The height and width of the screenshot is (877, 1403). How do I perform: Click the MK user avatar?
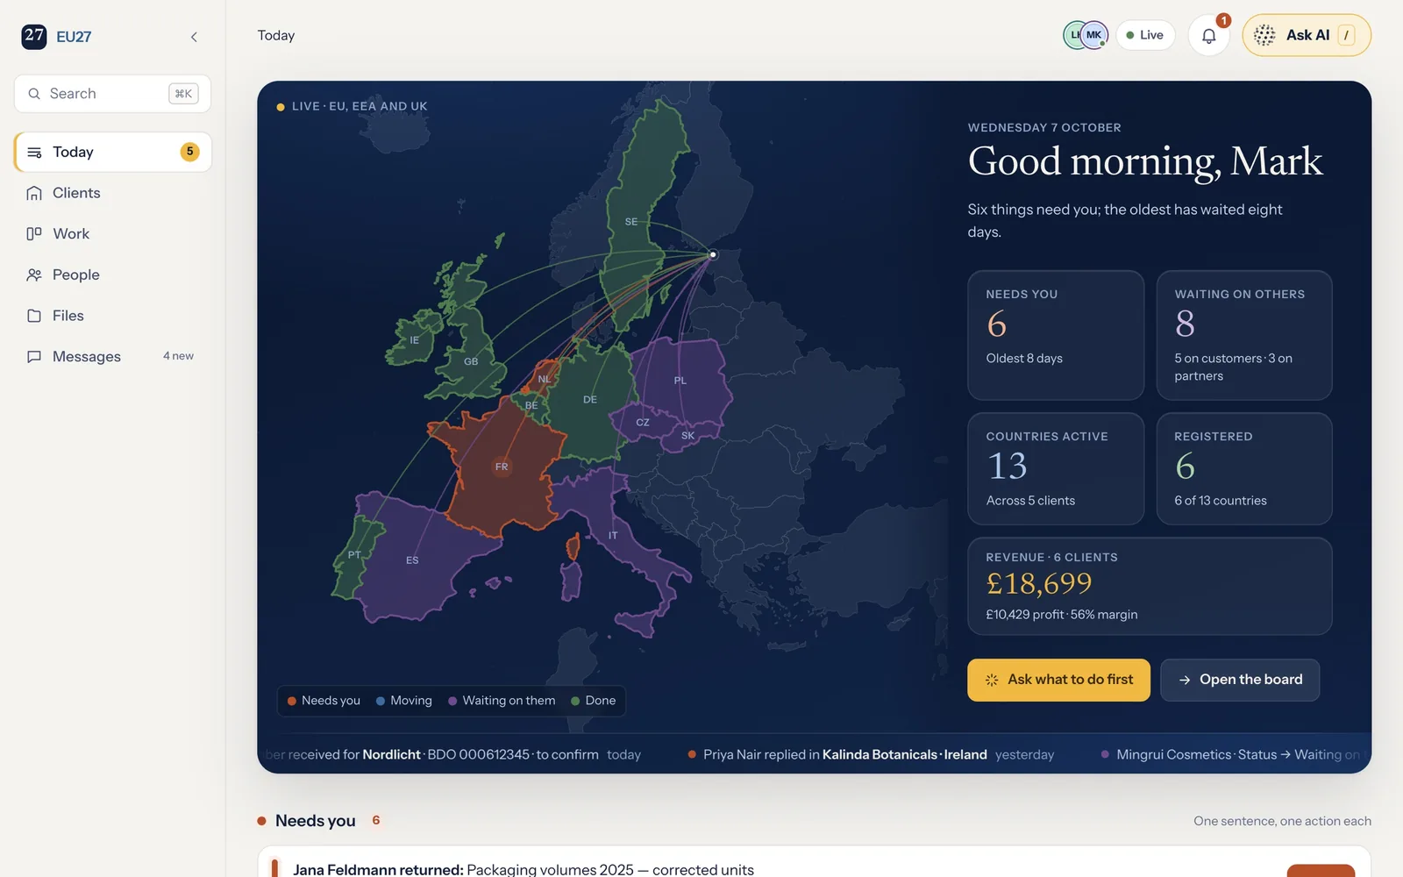click(x=1093, y=35)
